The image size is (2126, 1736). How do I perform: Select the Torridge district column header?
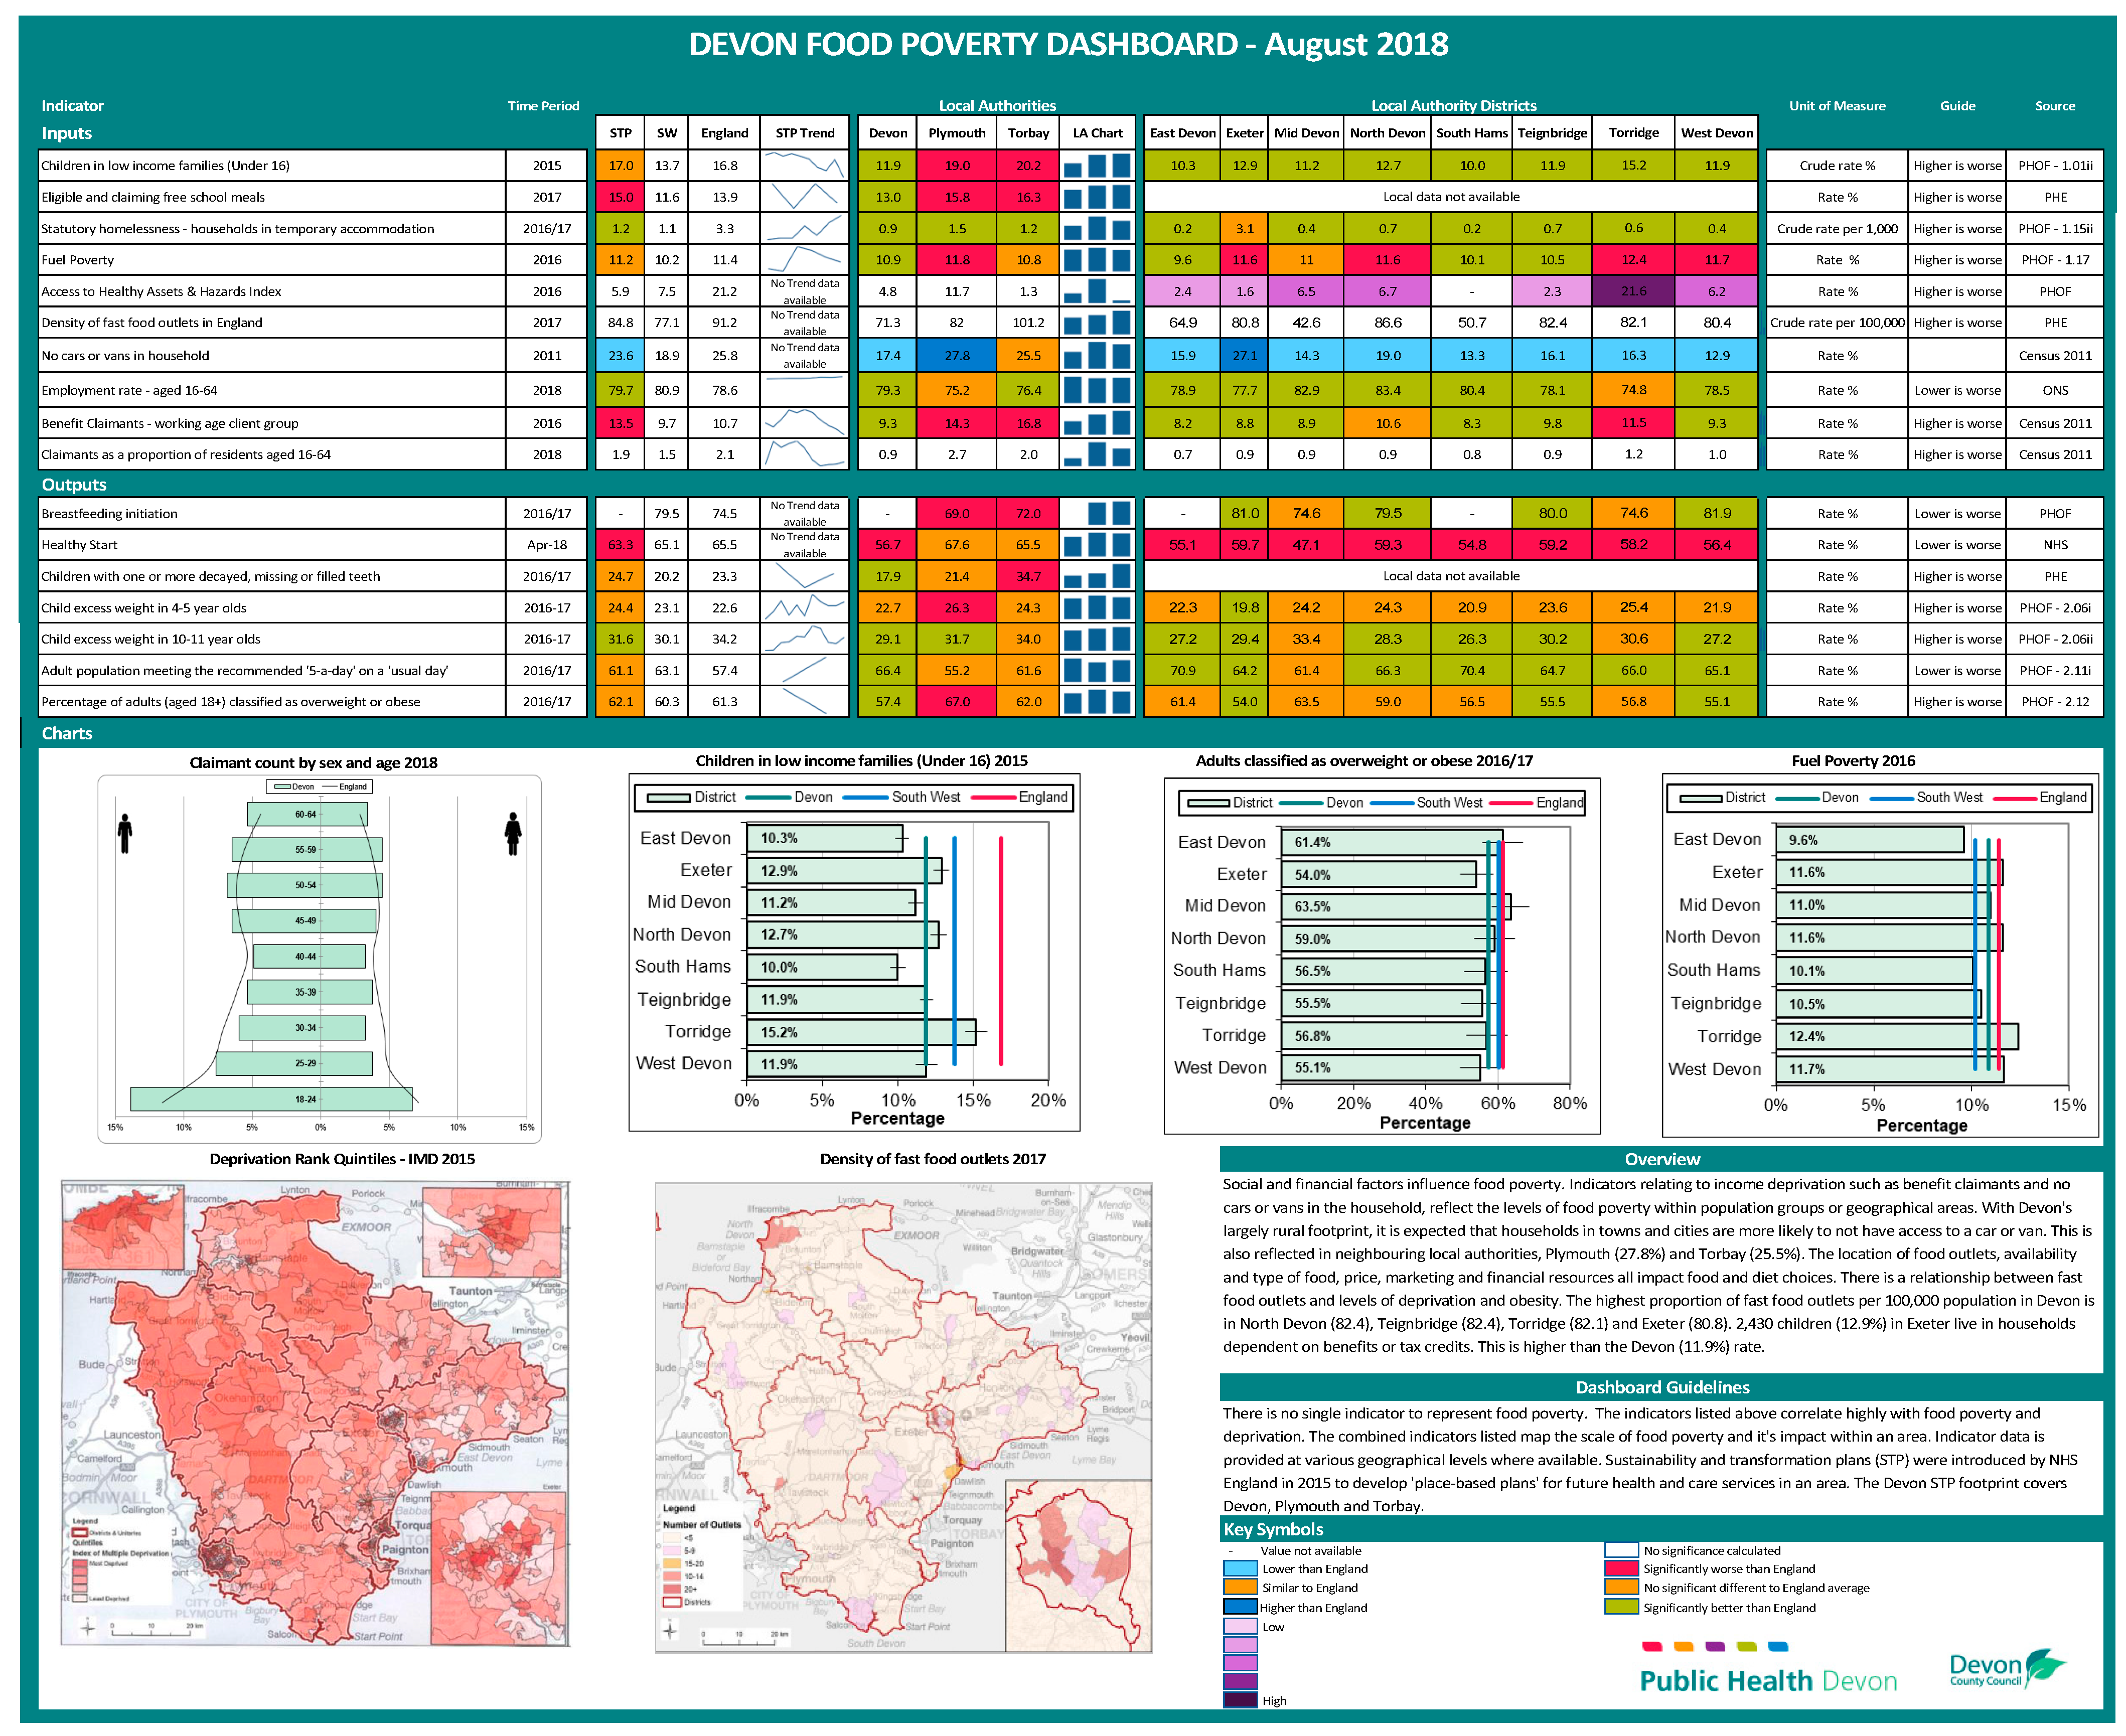click(x=1633, y=133)
